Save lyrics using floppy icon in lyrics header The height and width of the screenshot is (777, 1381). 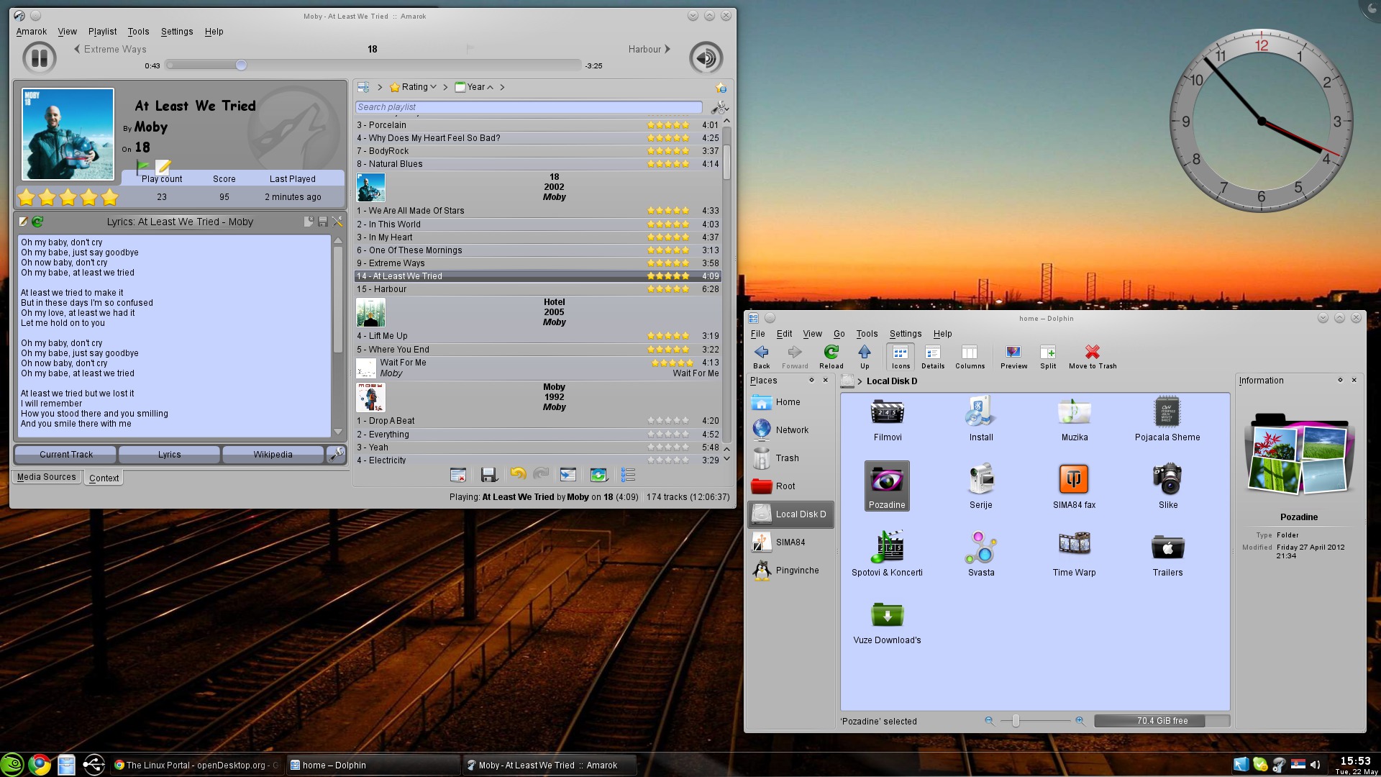(323, 222)
